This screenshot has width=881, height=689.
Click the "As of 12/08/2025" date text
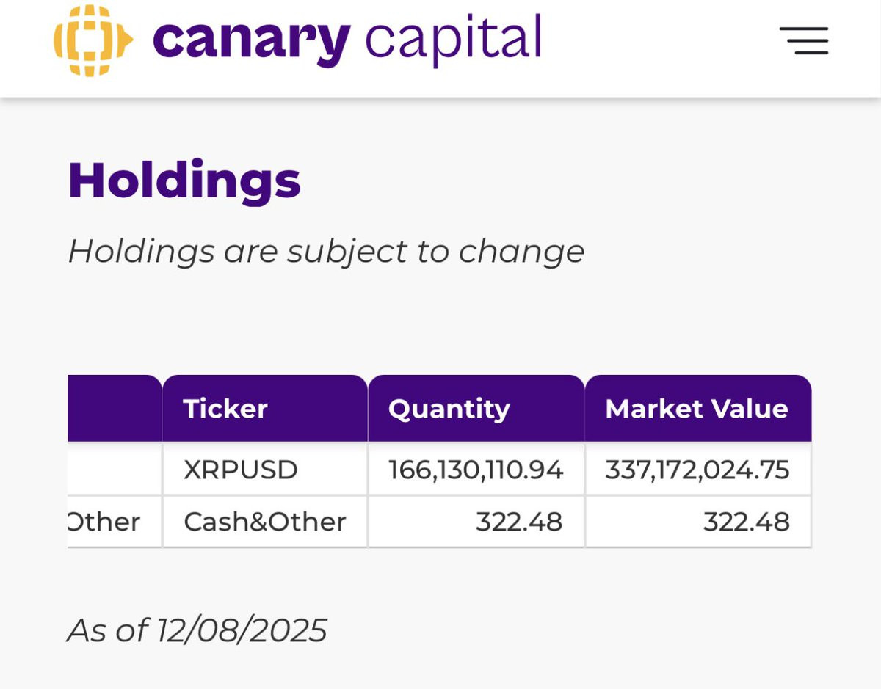[x=197, y=630]
